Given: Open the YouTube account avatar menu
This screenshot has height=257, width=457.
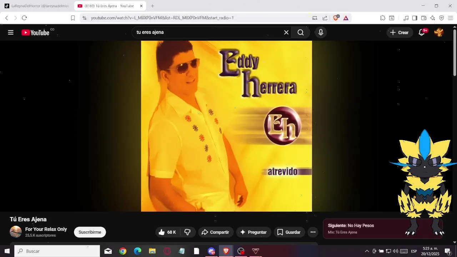Looking at the screenshot, I should click(439, 32).
